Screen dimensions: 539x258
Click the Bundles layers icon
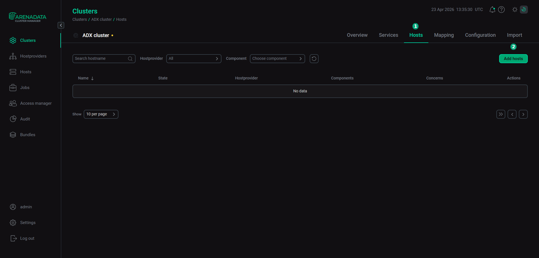[x=13, y=135]
